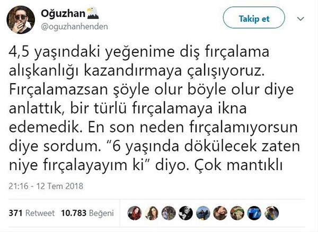Expand the tweet options chevron menu

click(301, 18)
